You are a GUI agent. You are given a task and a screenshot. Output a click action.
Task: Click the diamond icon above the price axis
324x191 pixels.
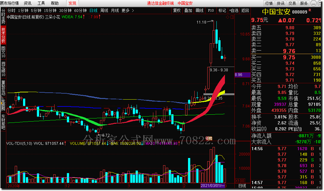point(227,17)
